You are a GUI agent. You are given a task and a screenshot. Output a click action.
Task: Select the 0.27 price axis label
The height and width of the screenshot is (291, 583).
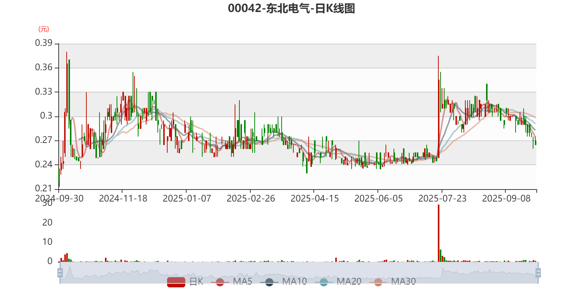point(44,140)
